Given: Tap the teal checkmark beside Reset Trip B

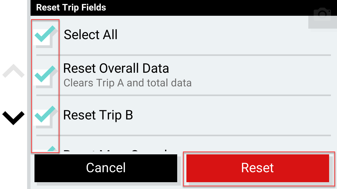Looking at the screenshot, I should pos(45,114).
